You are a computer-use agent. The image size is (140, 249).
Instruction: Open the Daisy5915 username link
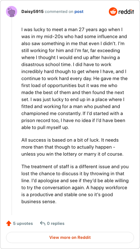(x=33, y=12)
